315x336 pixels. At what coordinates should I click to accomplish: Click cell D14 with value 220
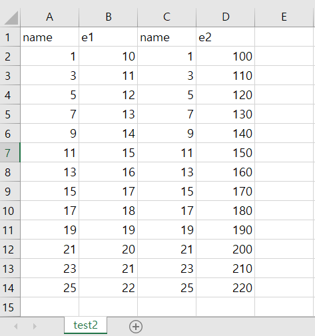pyautogui.click(x=225, y=287)
